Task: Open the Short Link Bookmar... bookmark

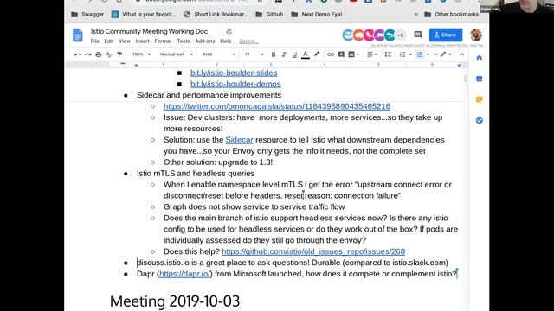Action: (x=216, y=15)
